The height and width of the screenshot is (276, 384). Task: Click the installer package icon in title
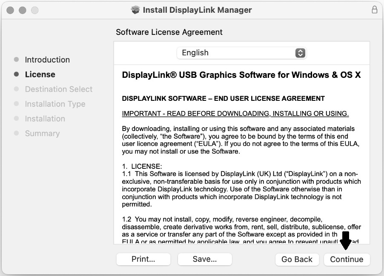[135, 10]
